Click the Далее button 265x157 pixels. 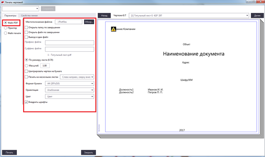point(257,15)
